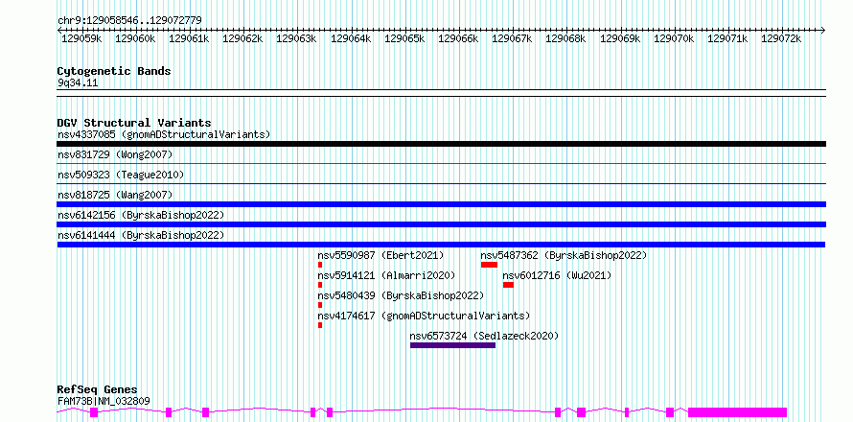The image size is (853, 422).
Task: Select the RefSeq Genes track heading
Action: 97,390
